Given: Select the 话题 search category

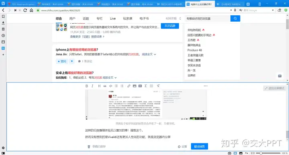Looking at the screenshot, I should (86, 18).
